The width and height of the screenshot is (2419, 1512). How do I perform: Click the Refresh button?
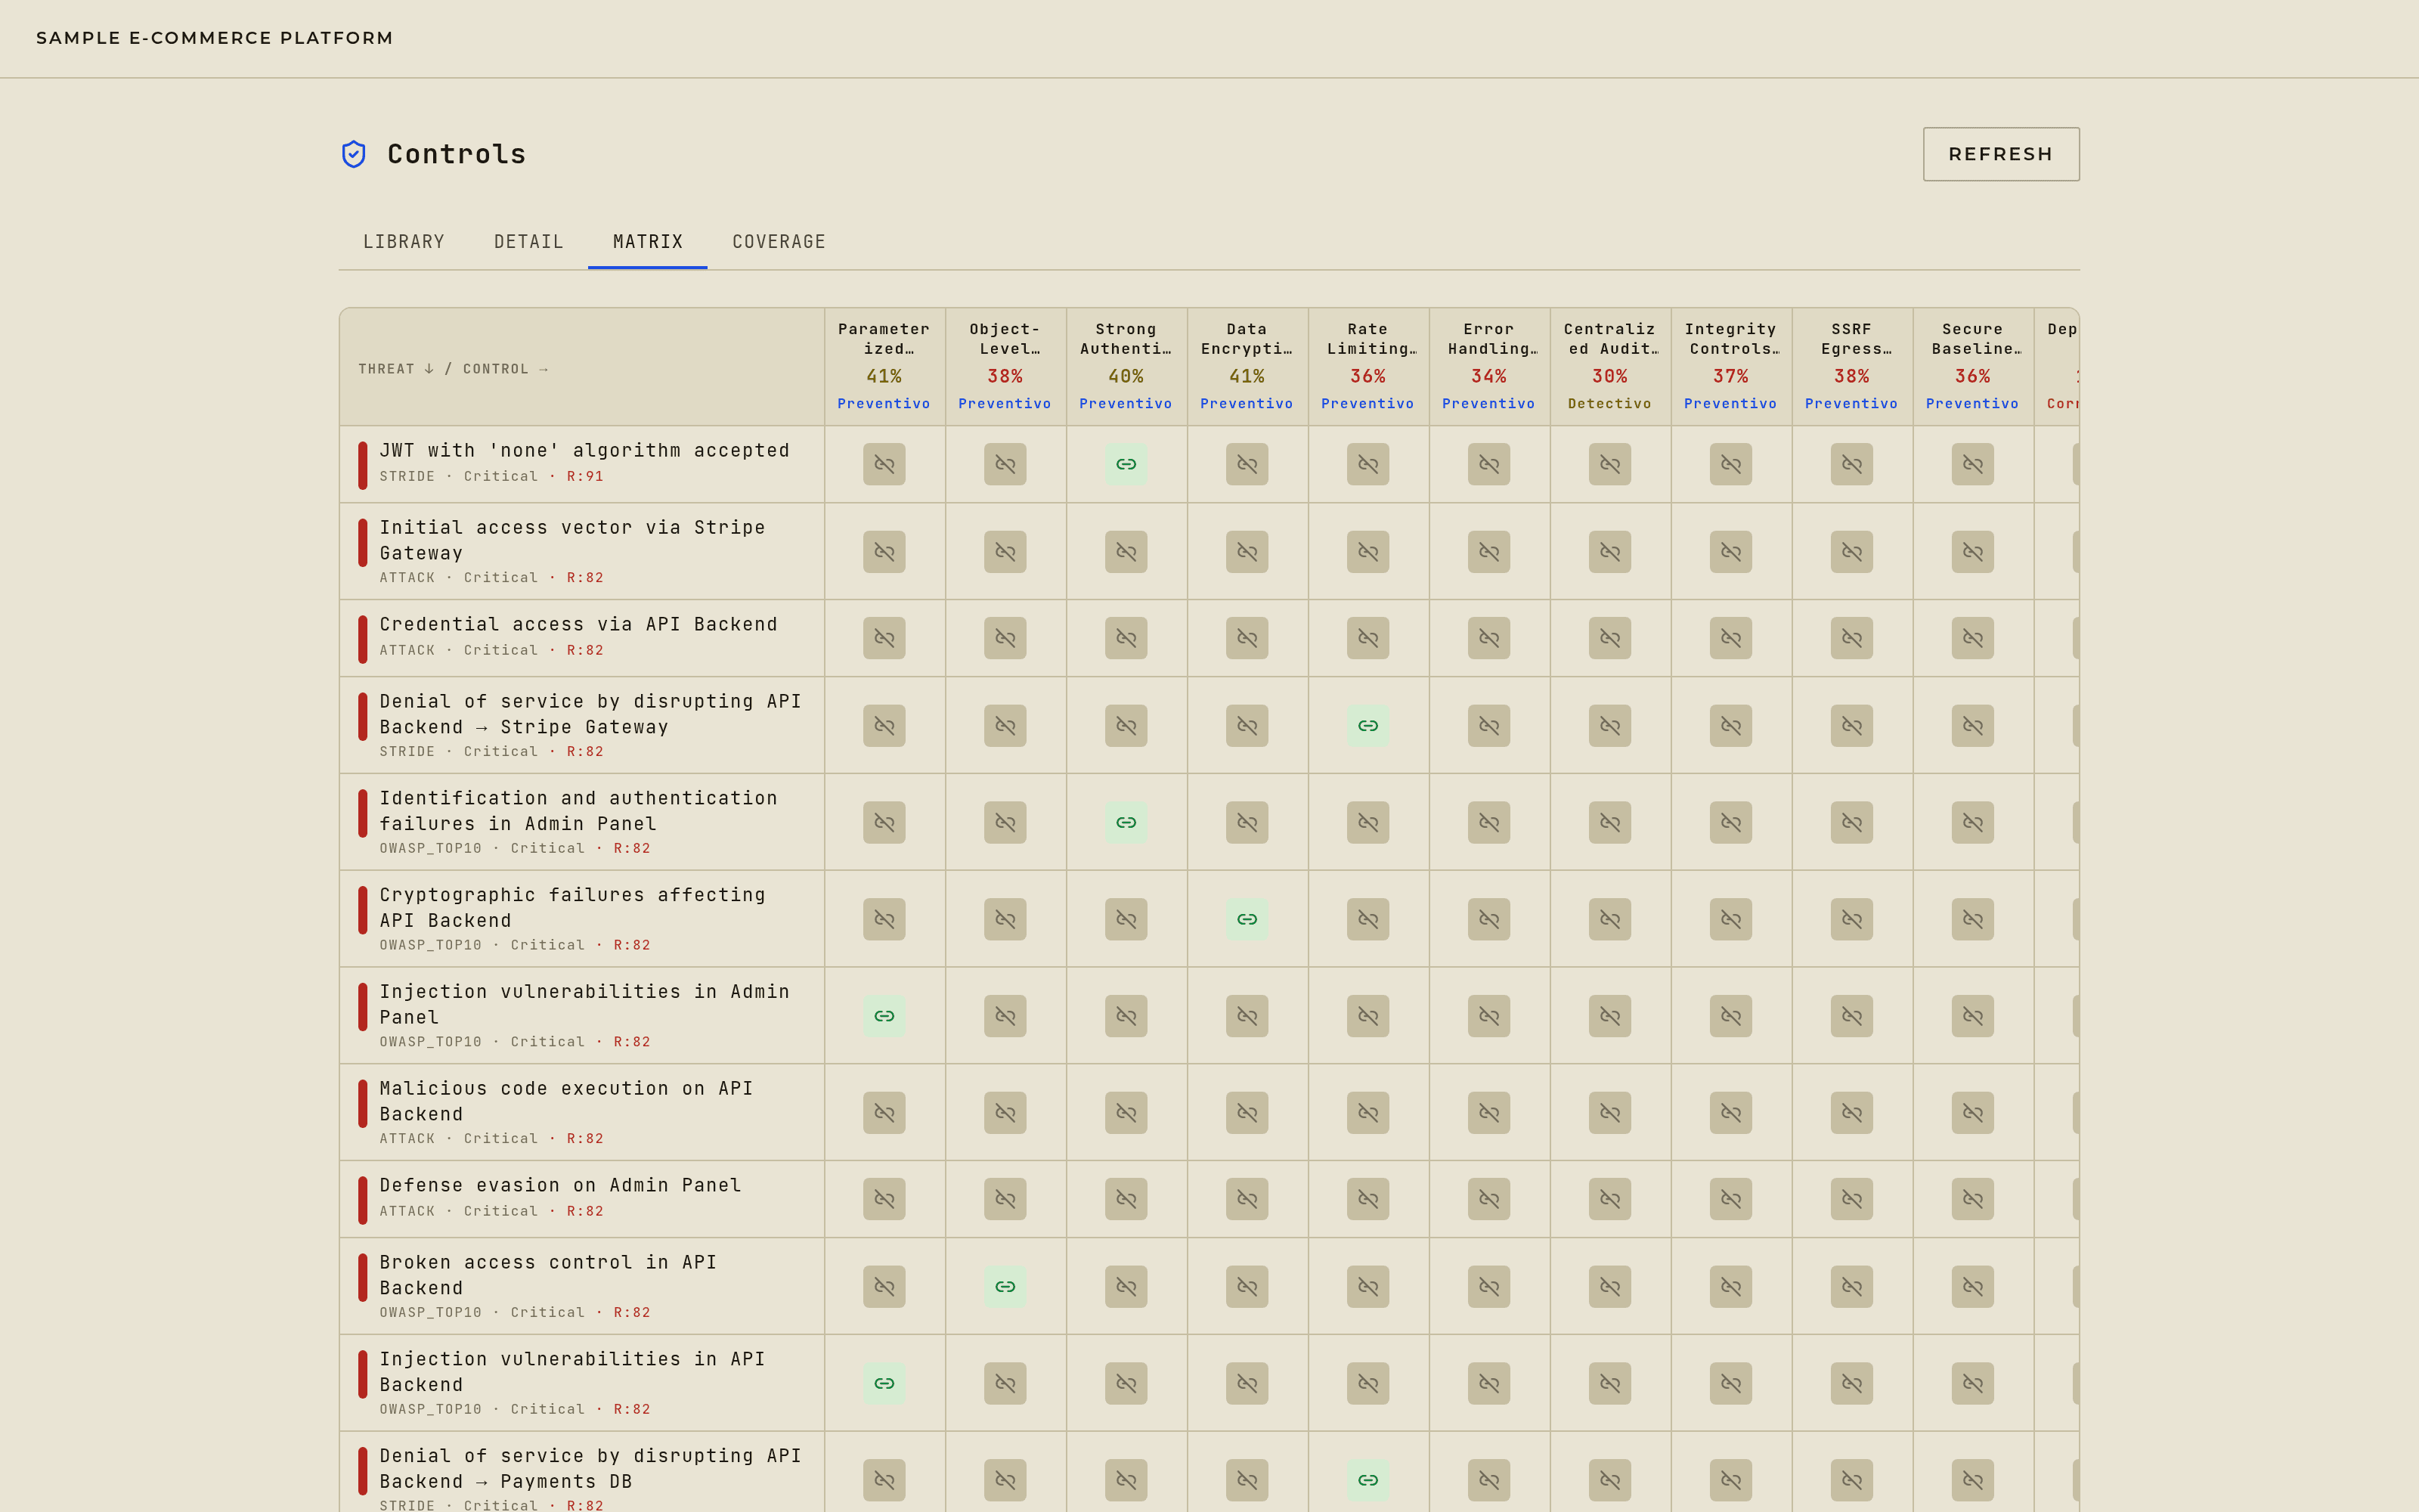2000,154
